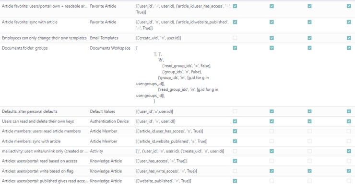Toggle first empty checkbox in user_has_write_access row

(235, 171)
